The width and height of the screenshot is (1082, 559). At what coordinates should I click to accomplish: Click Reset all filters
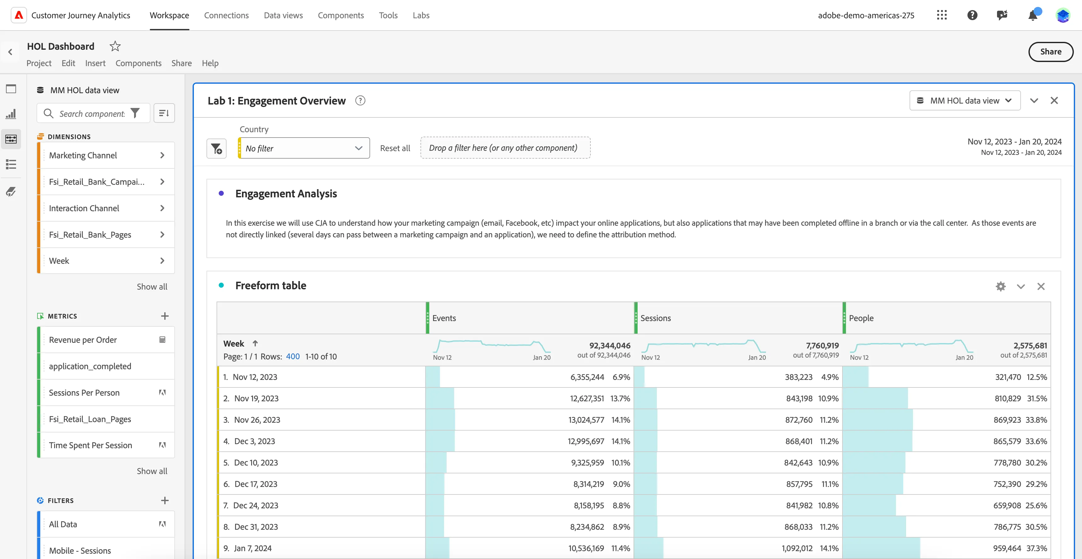pos(395,148)
